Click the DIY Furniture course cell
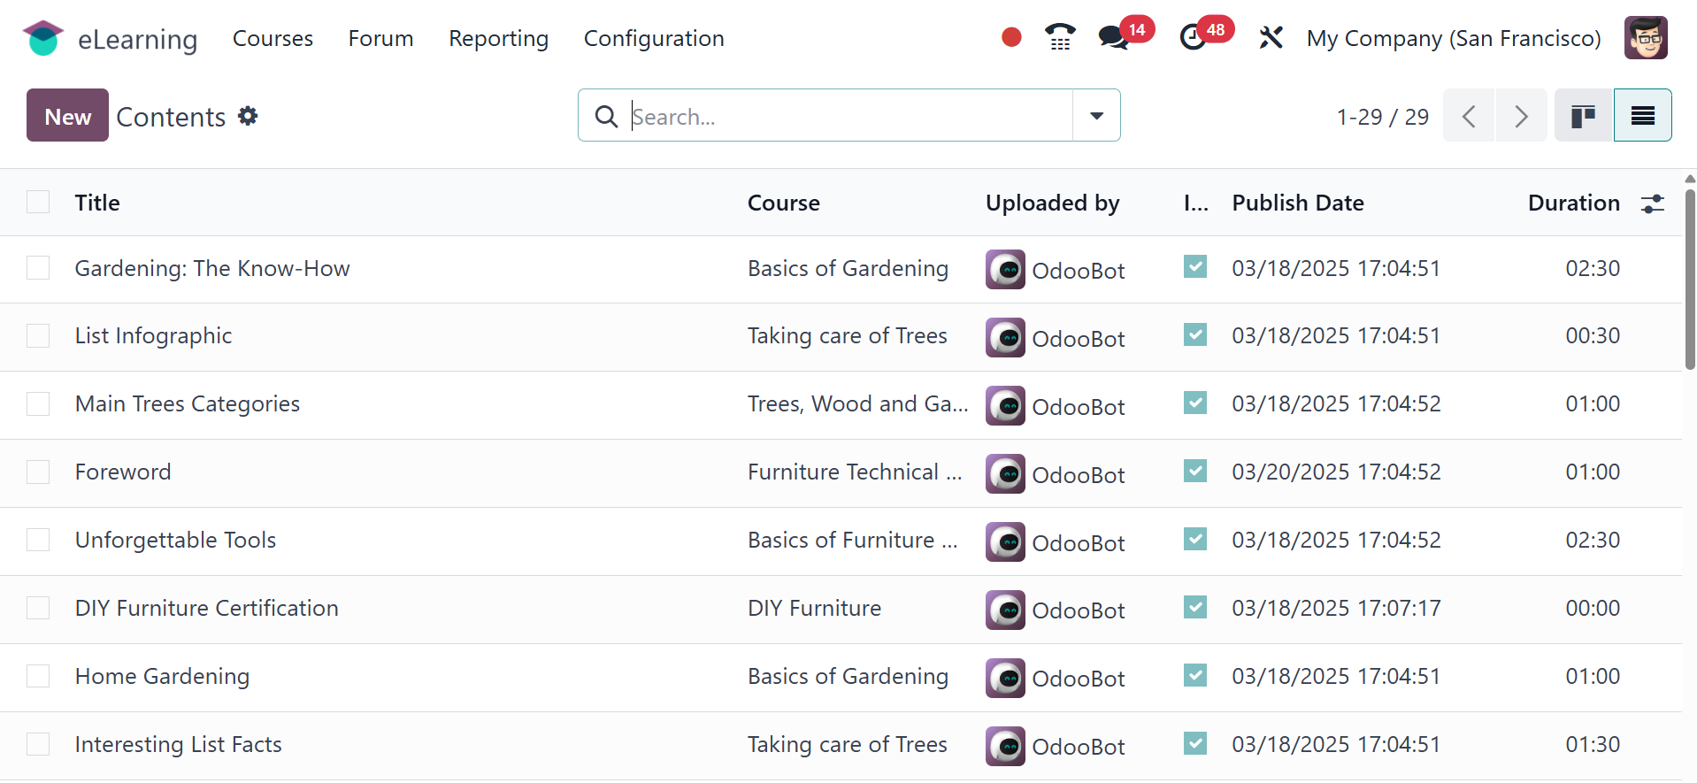Image resolution: width=1697 pixels, height=783 pixels. click(814, 608)
